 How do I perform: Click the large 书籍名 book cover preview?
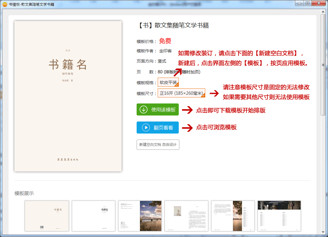click(x=68, y=96)
